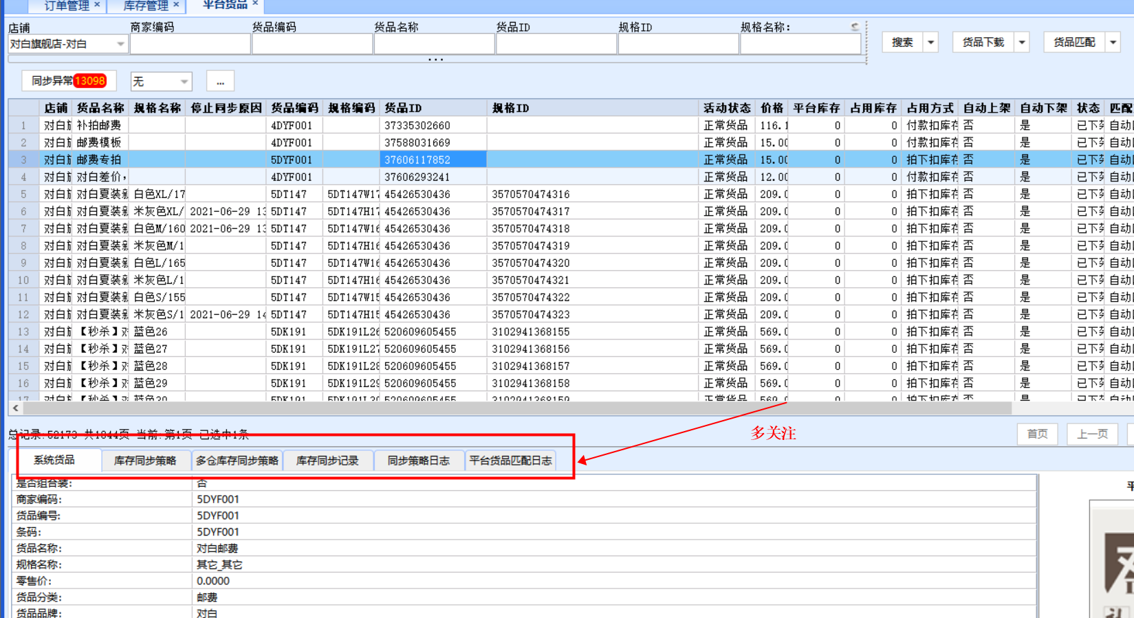Close the 订单管理 tab
Viewport: 1134px width, 618px height.
[x=97, y=5]
